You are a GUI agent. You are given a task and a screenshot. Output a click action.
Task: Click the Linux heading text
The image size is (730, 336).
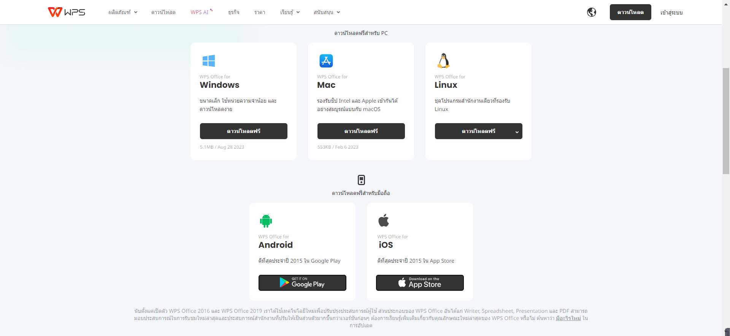click(446, 85)
